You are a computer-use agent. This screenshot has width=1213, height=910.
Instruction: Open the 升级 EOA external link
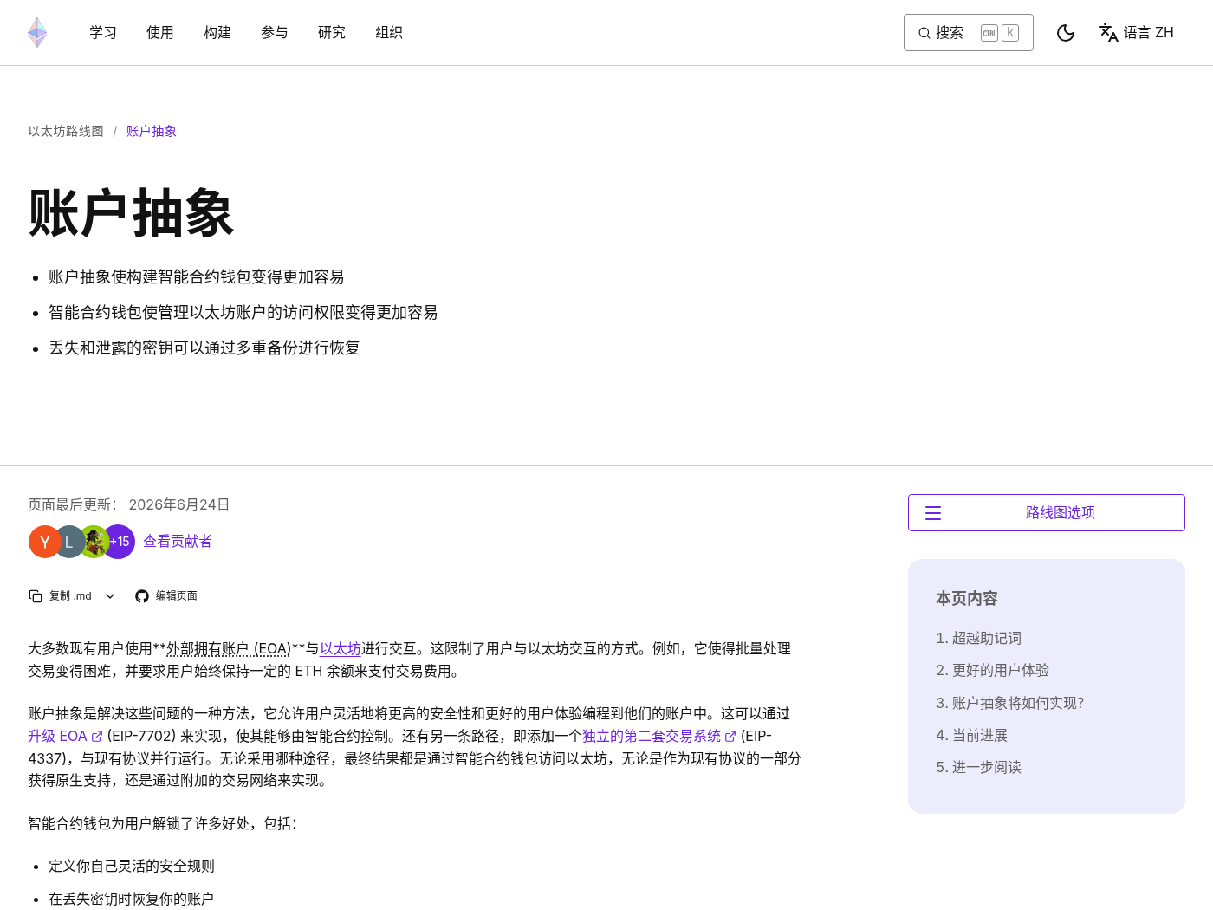(x=57, y=737)
